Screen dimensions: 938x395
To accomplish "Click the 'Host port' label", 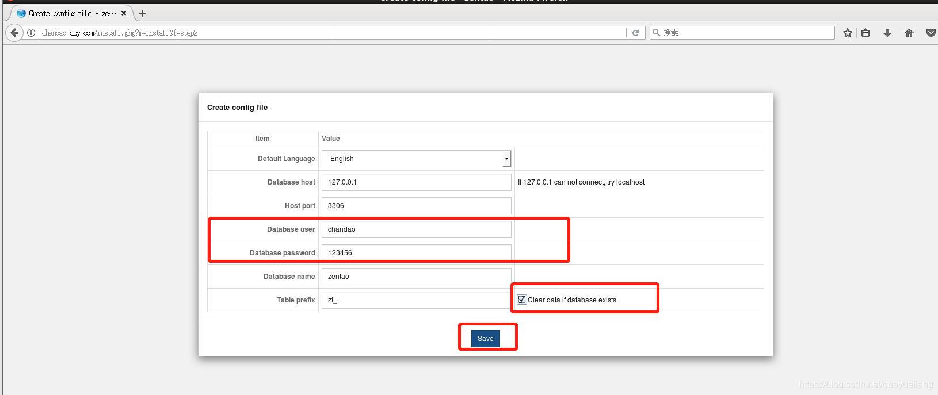I will (x=300, y=206).
